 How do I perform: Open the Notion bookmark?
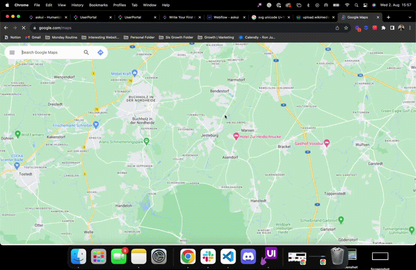(12, 37)
